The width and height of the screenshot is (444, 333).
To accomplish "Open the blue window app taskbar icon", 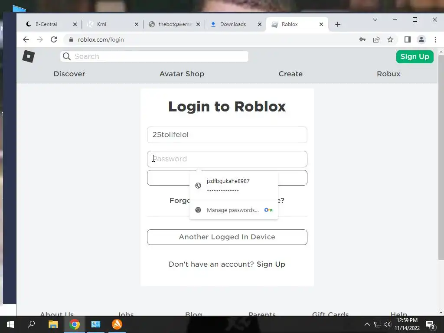I will click(x=96, y=324).
